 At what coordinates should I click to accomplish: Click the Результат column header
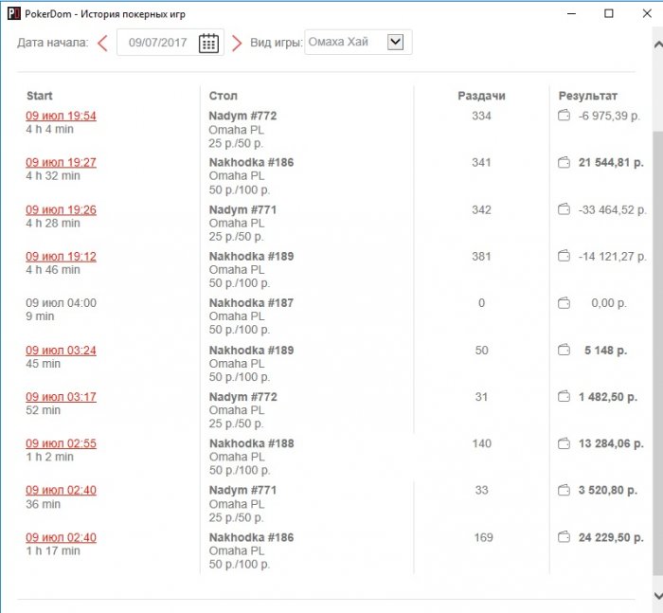pos(588,96)
